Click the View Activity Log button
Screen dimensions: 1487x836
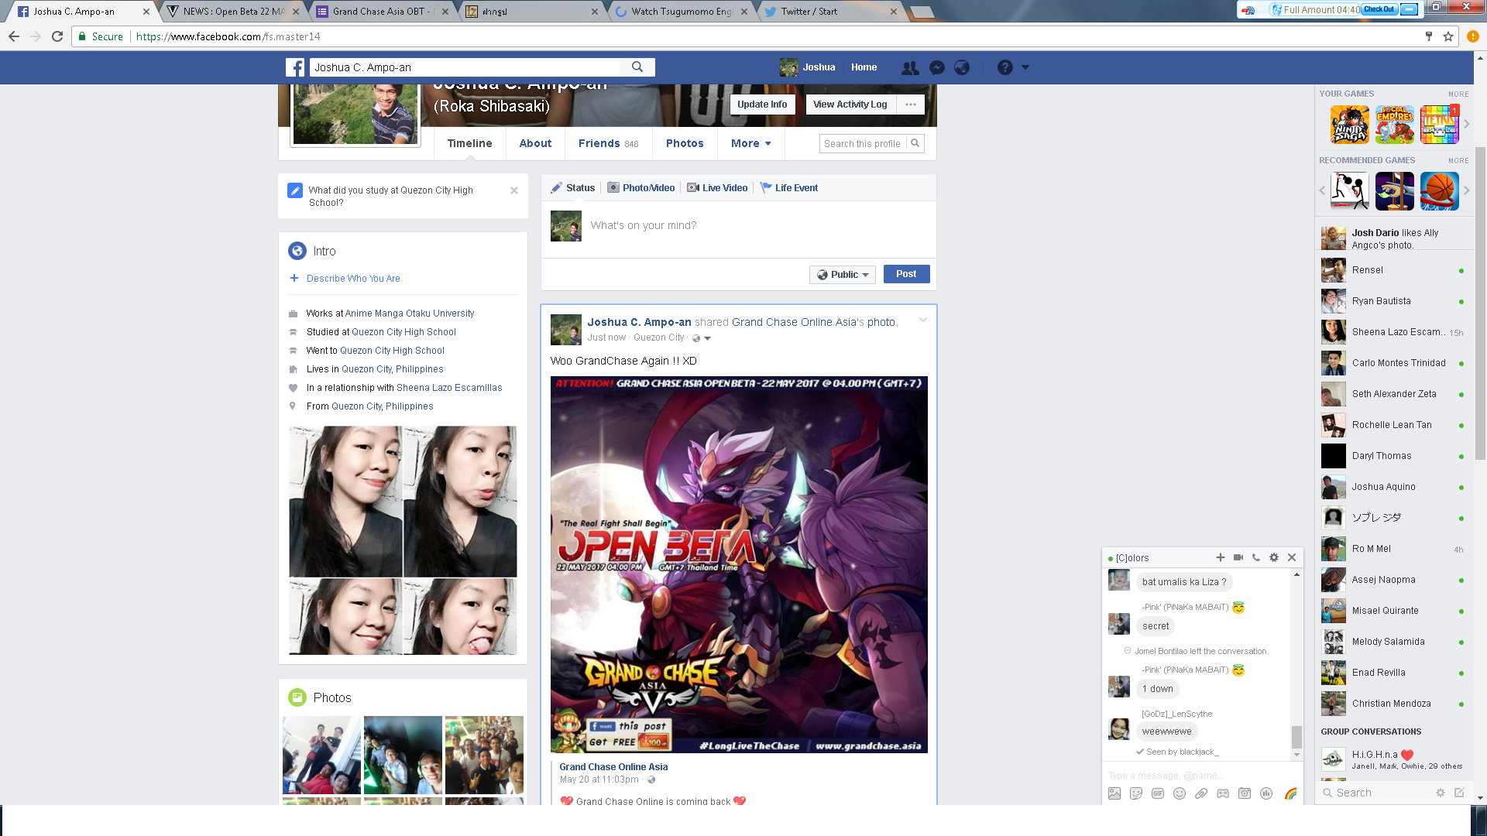[x=850, y=104]
